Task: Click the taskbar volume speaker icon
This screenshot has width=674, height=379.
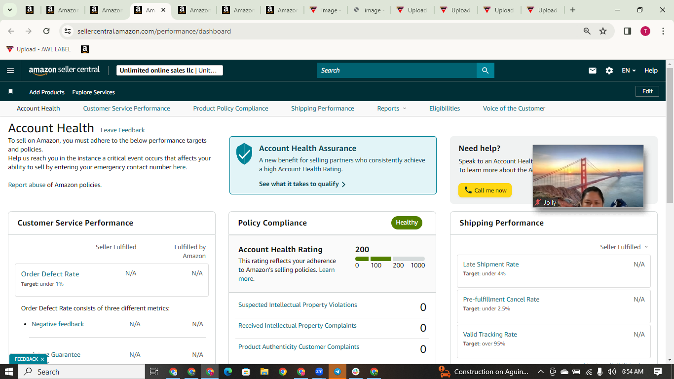Action: [612, 372]
